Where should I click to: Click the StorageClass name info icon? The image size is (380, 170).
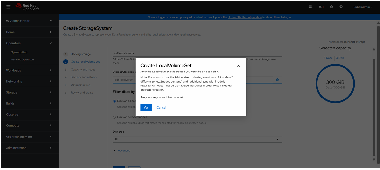[277, 80]
